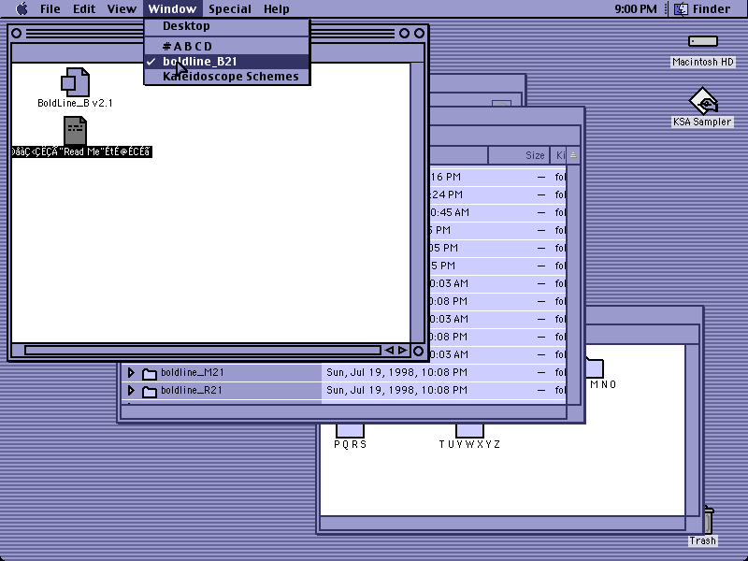Screen dimensions: 748x561
Task: Open the View menu
Action: click(122, 8)
